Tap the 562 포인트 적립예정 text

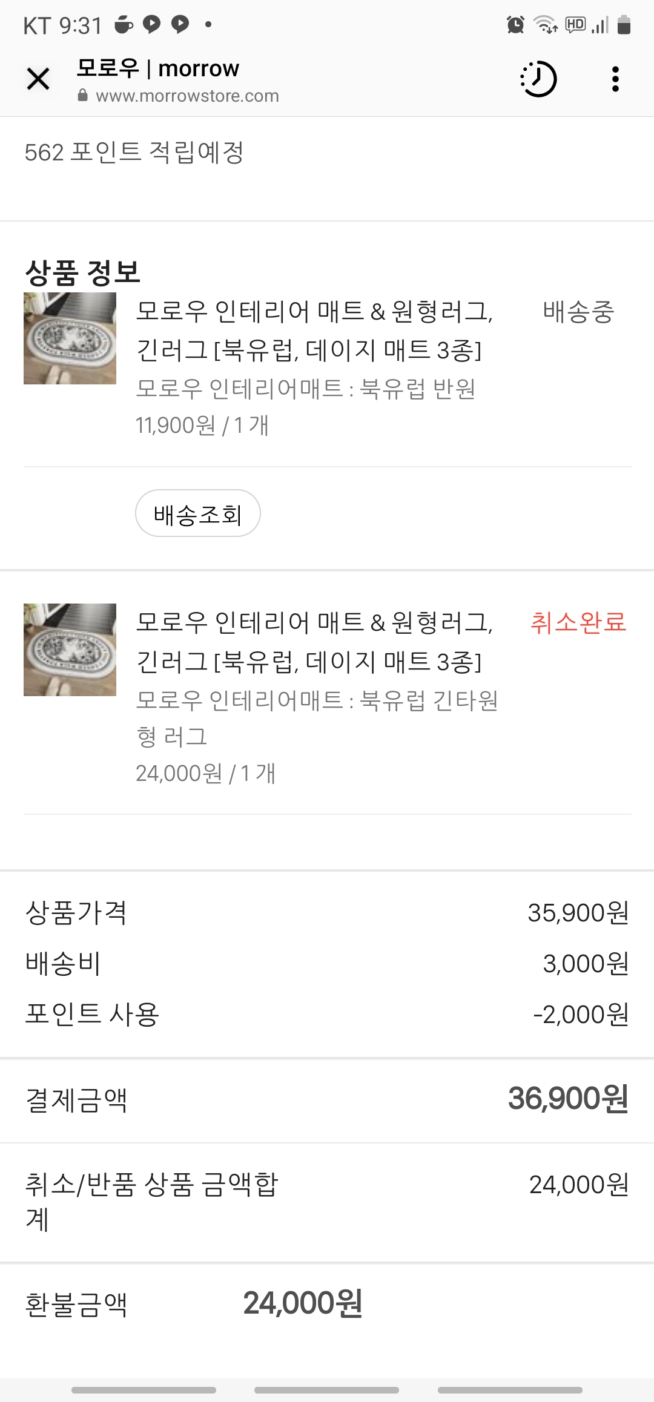coord(134,152)
